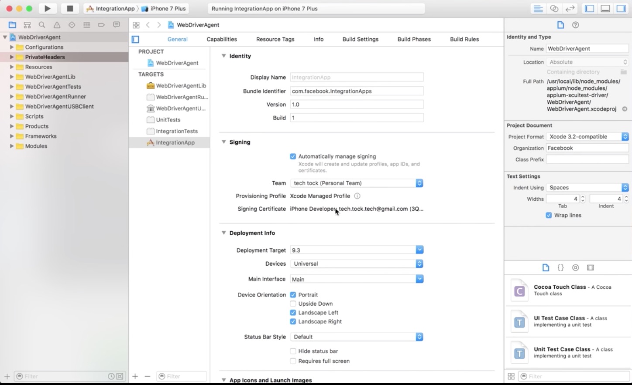The width and height of the screenshot is (632, 385).
Task: Add a new target
Action: point(135,376)
